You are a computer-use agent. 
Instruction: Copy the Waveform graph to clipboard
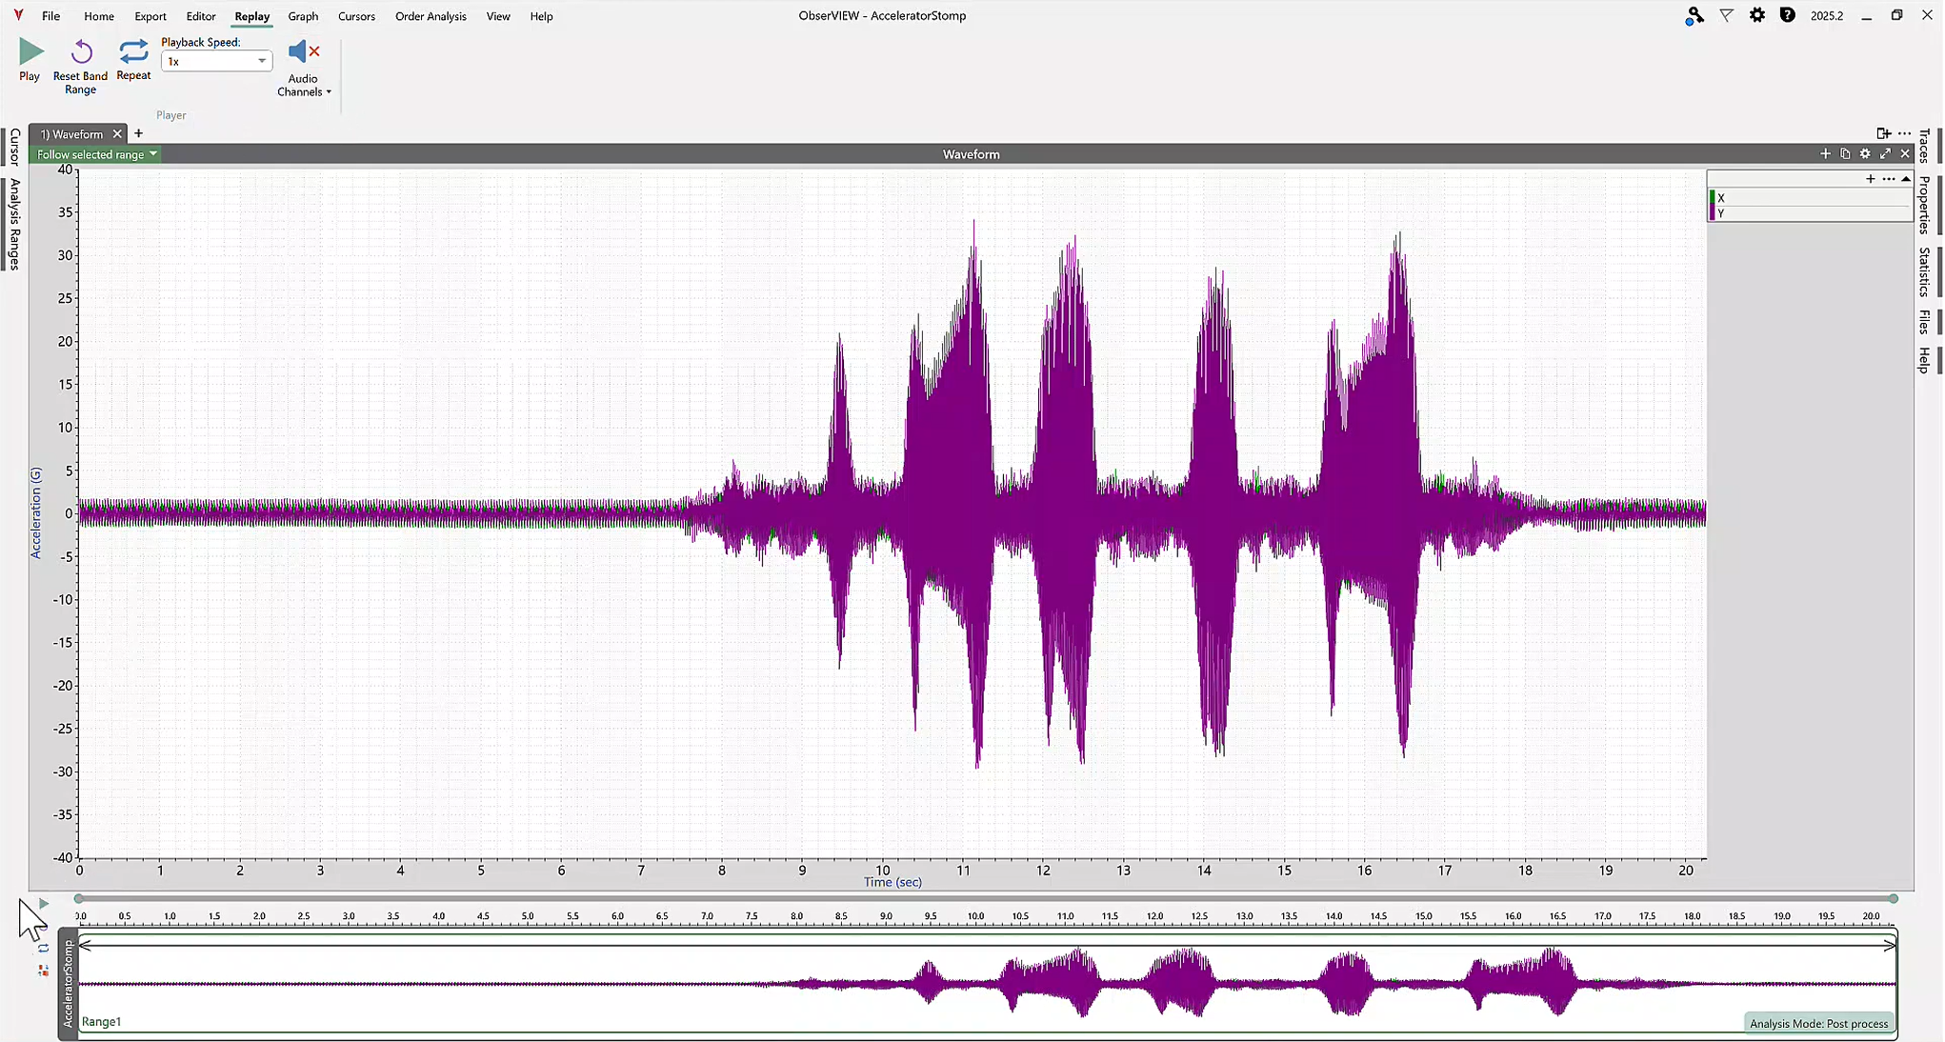point(1845,154)
